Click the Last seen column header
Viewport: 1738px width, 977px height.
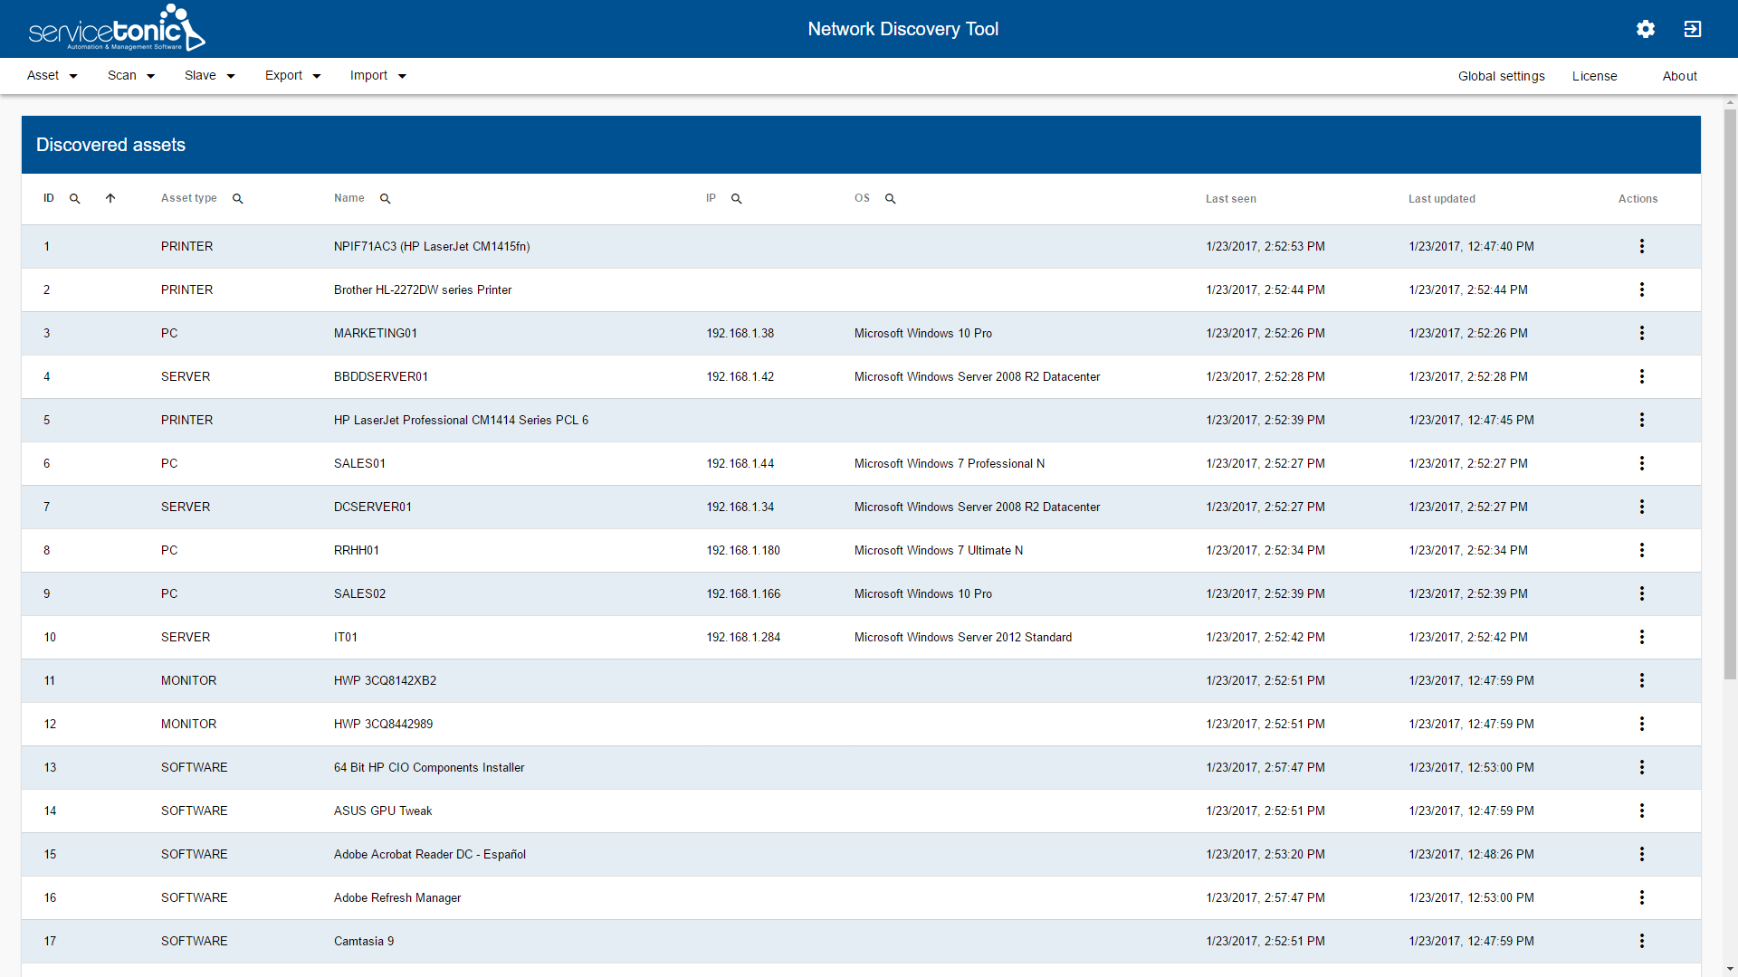tap(1230, 199)
